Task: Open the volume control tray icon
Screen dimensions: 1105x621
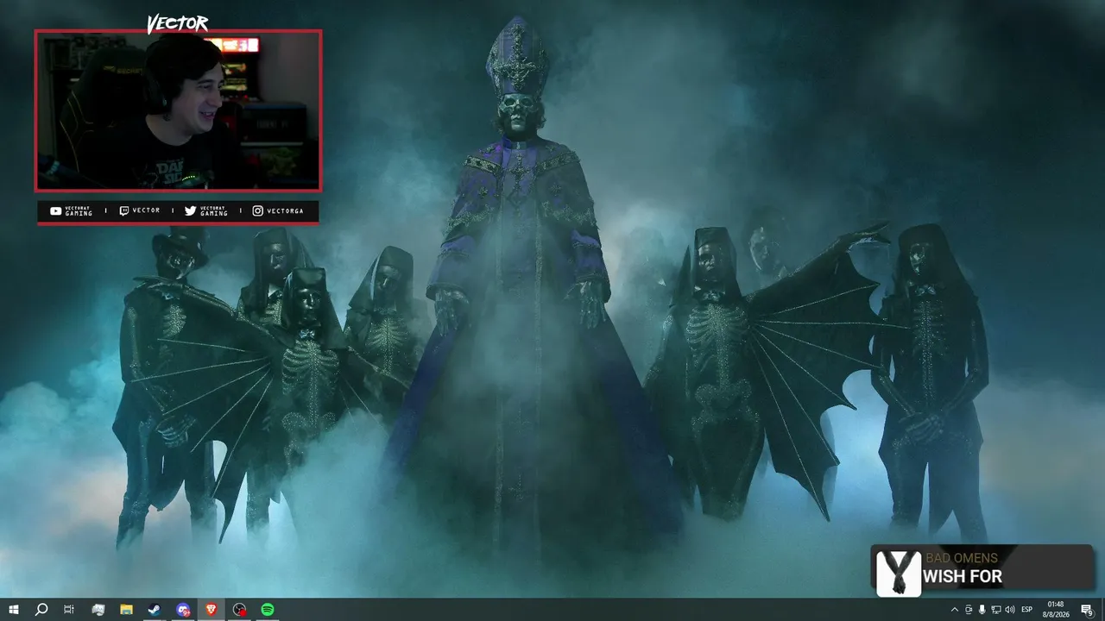Action: pyautogui.click(x=1010, y=610)
